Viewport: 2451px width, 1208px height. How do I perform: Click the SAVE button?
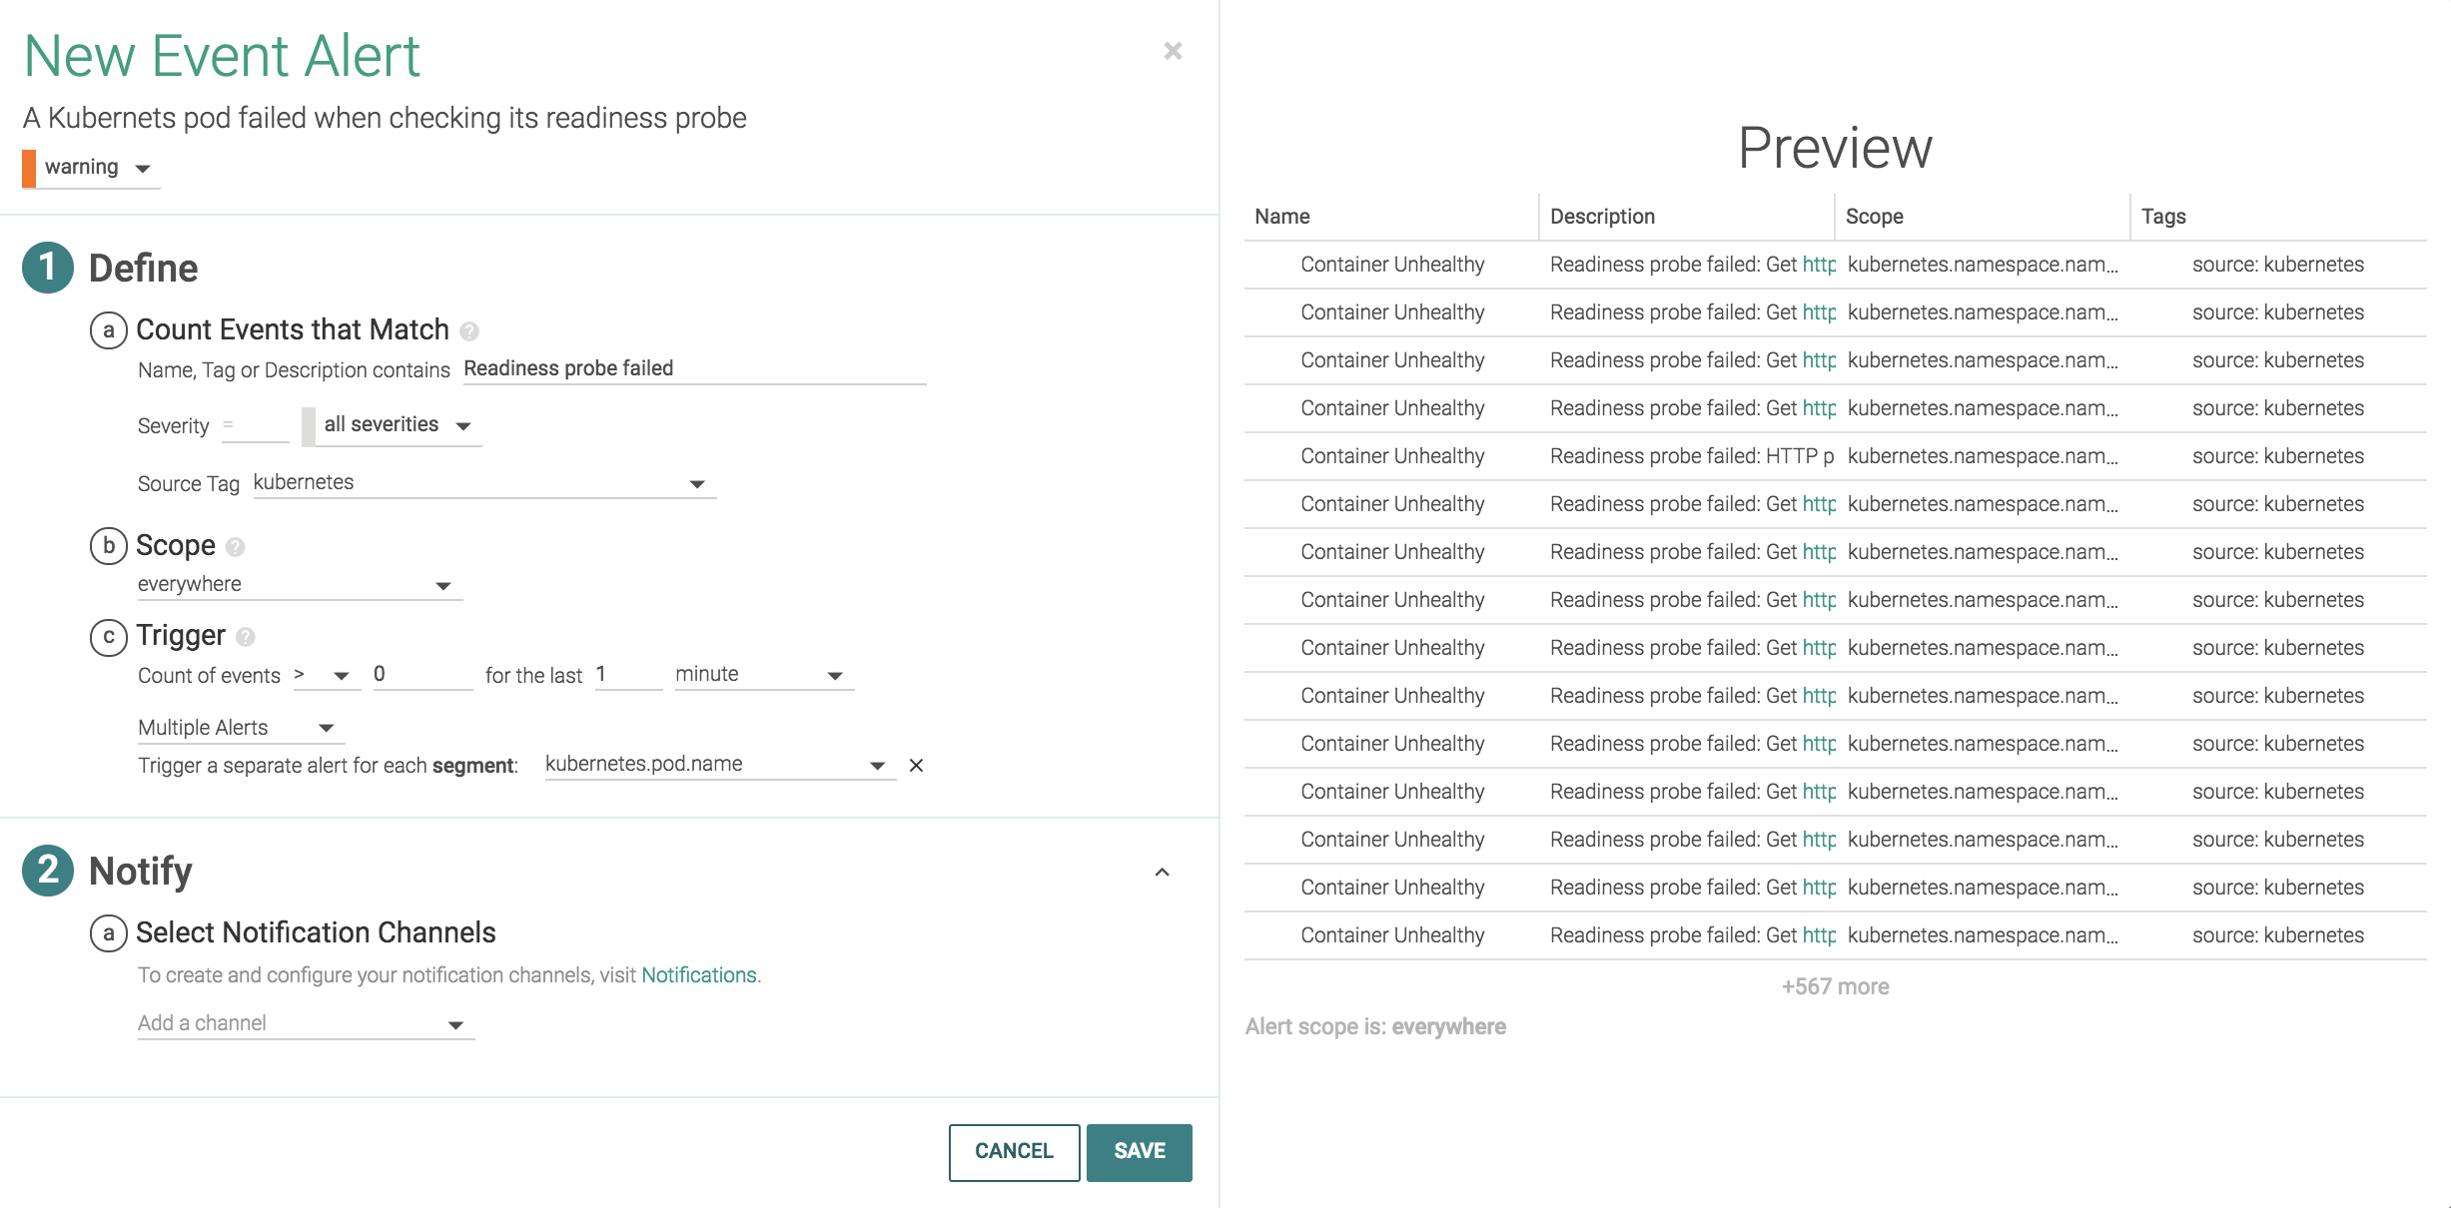(1139, 1152)
